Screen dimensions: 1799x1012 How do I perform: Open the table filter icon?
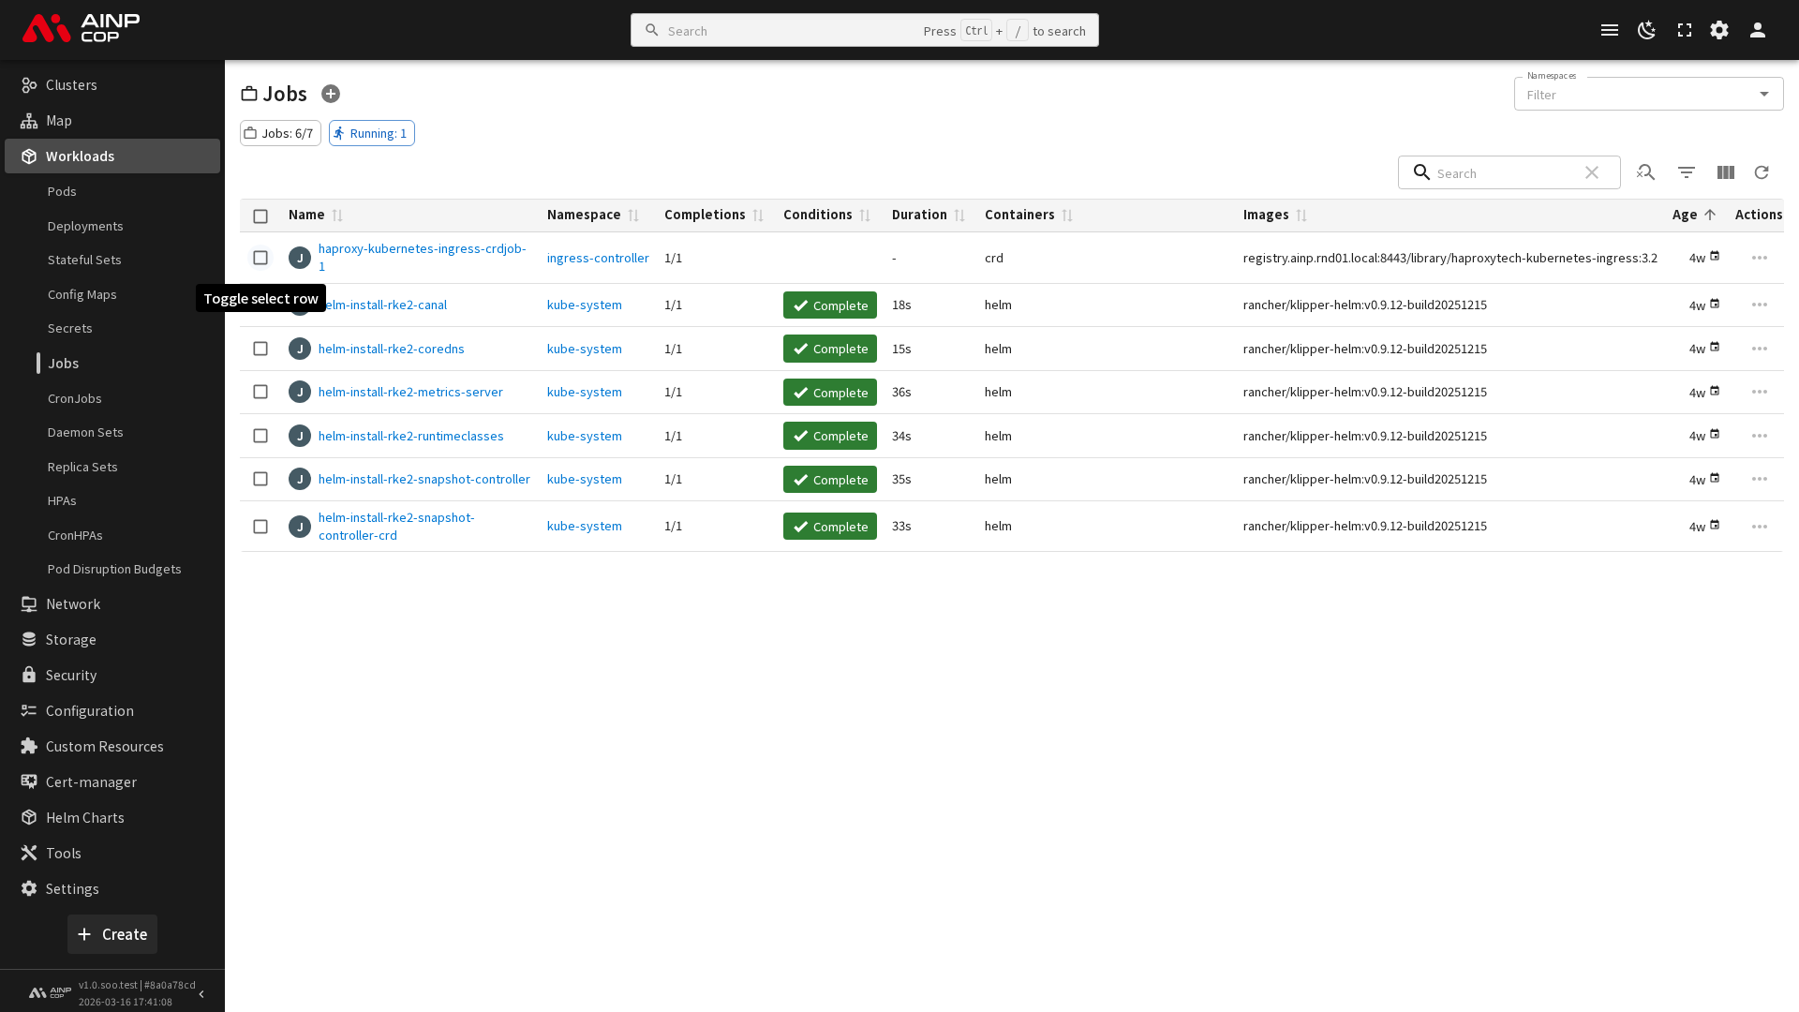1686,172
